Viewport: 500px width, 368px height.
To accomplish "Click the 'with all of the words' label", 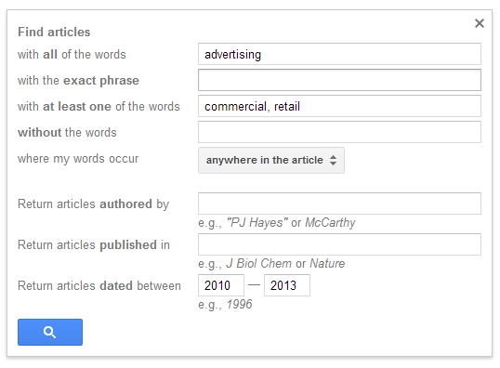I will click(72, 55).
